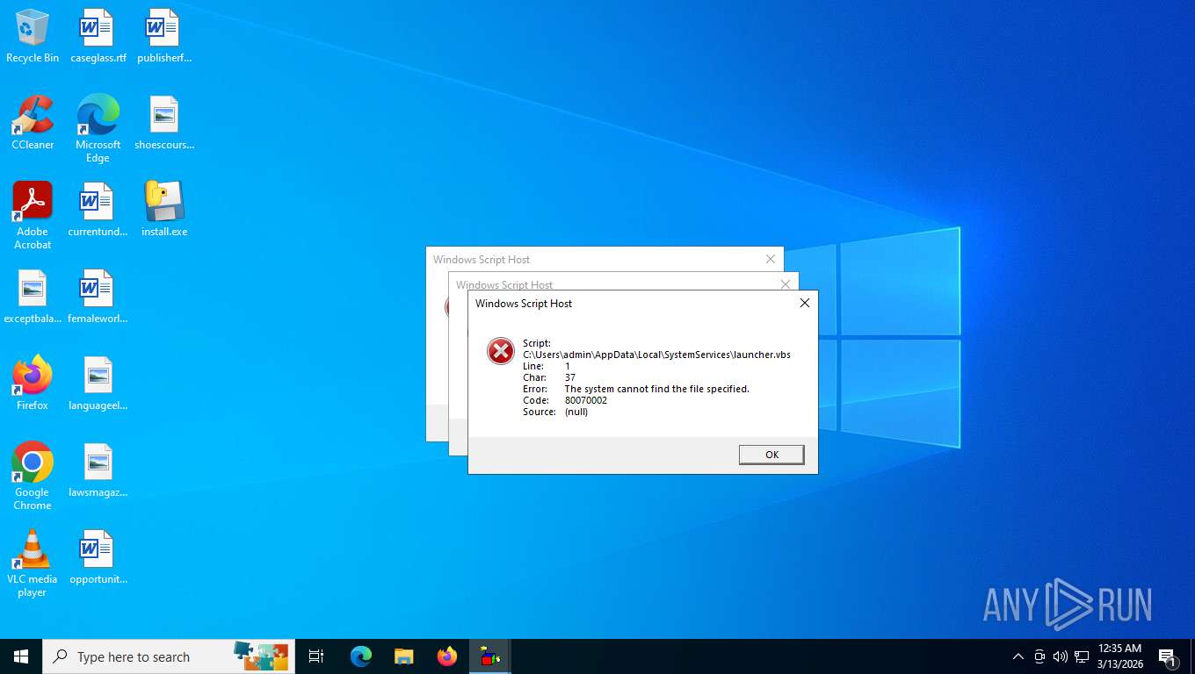The height and width of the screenshot is (674, 1195).
Task: Open Microsoft Edge from the taskbar
Action: point(360,656)
